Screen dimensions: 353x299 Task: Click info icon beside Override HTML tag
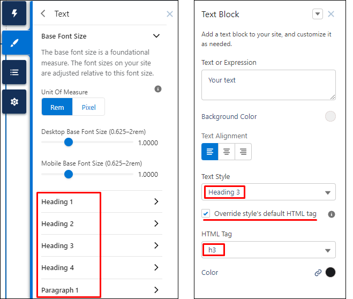tap(332, 214)
